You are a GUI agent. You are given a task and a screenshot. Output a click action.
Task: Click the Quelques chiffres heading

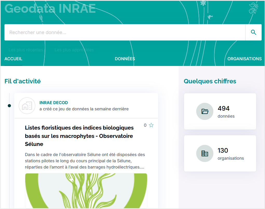[x=210, y=81]
